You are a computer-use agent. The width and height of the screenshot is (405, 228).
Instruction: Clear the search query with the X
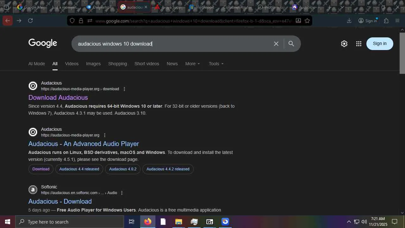coord(276,44)
